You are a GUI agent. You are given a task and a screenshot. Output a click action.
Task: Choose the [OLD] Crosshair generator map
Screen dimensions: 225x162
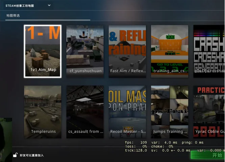click(209, 52)
